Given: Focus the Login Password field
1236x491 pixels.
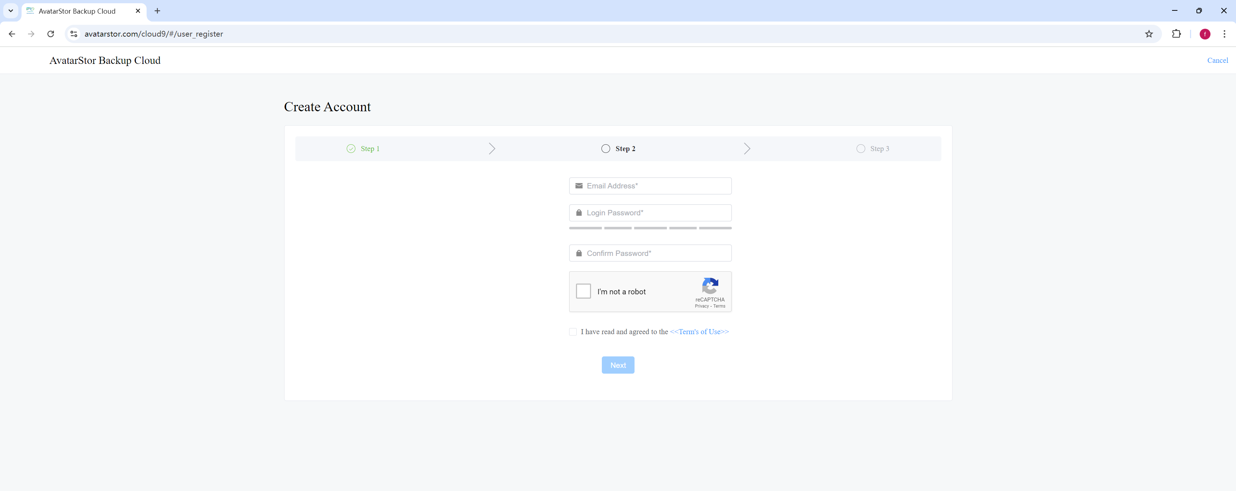Looking at the screenshot, I should point(650,213).
